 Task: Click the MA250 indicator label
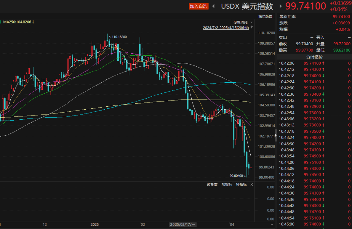click(17, 22)
